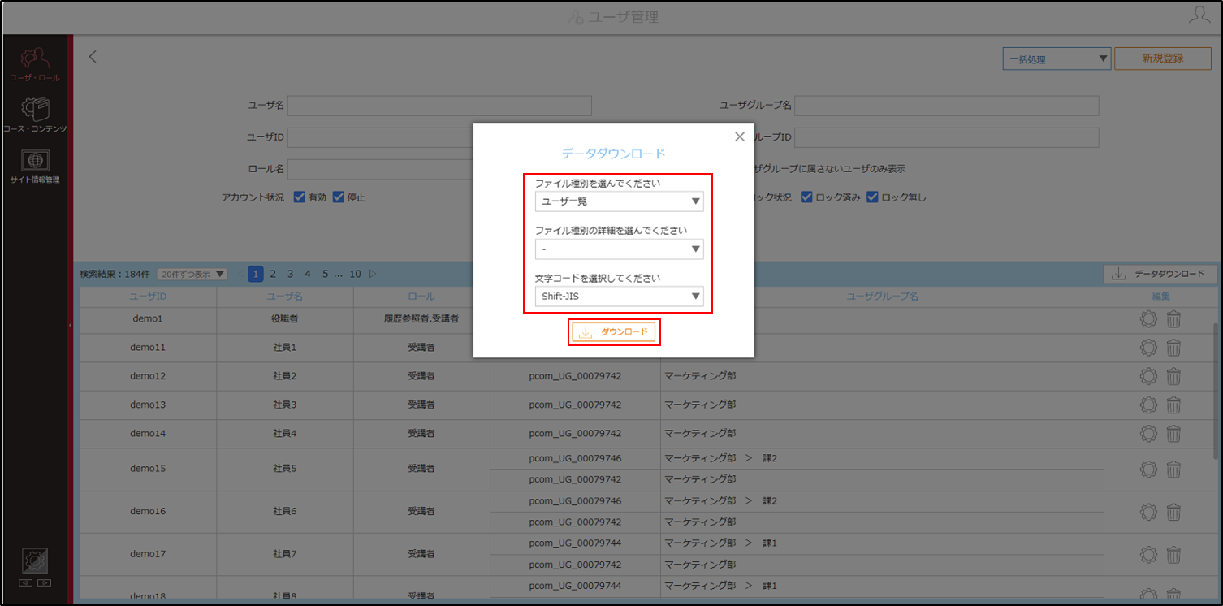Click the edit gear icon for demo16

pyautogui.click(x=1148, y=512)
